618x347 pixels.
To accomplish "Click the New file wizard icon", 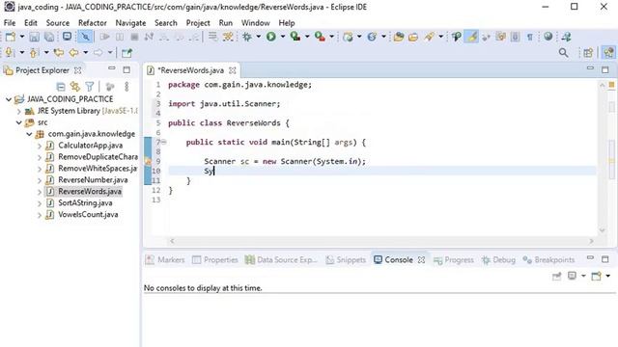I will [x=11, y=37].
